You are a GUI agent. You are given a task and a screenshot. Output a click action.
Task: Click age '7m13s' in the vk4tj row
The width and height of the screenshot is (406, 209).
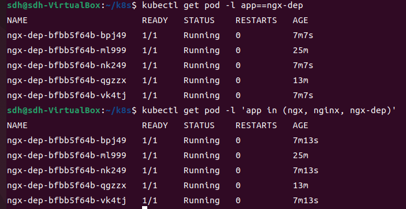pyautogui.click(x=306, y=201)
